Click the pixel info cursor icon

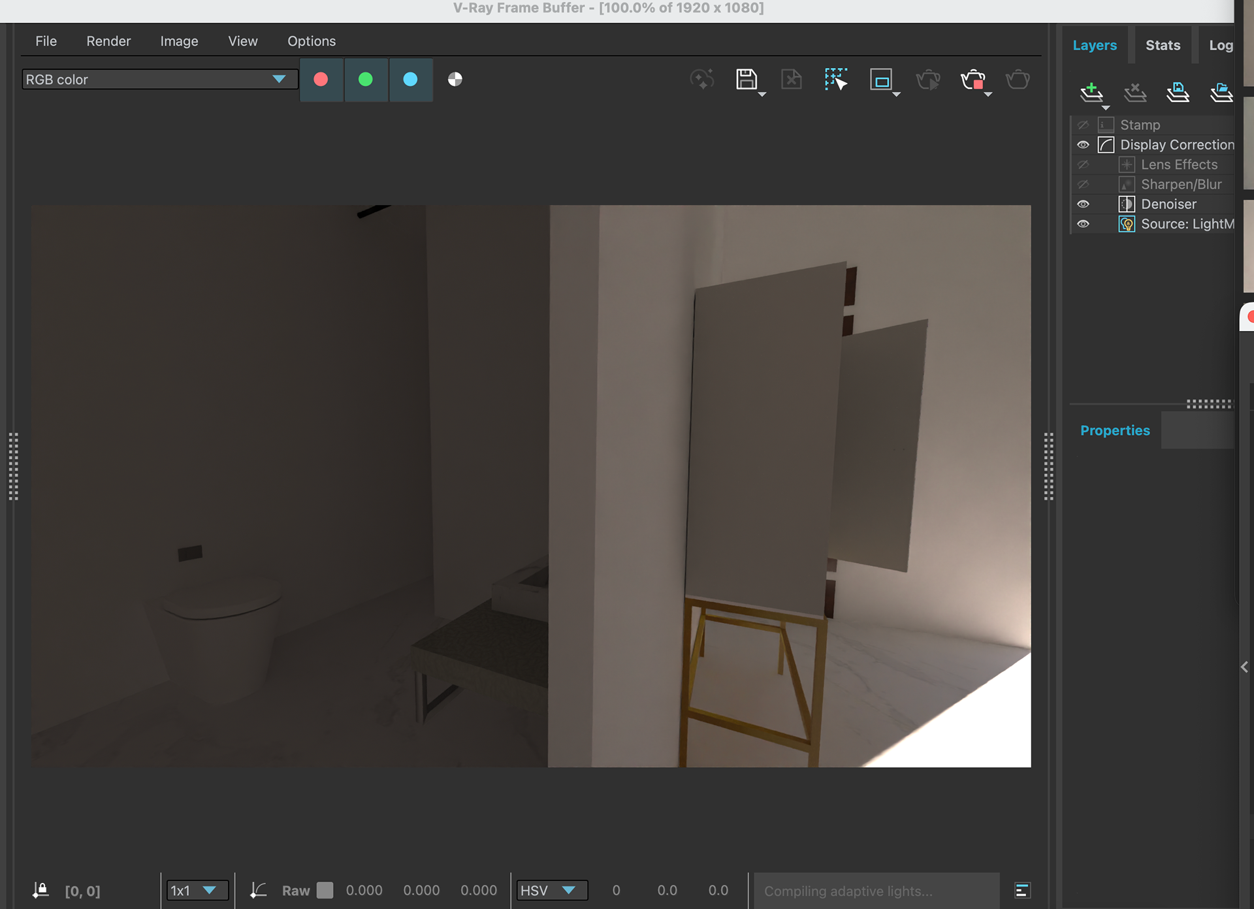[x=40, y=891]
